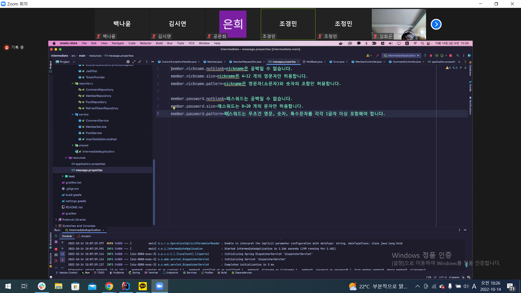Switch to the Member.java tab
The height and width of the screenshot is (293, 521).
coord(214,62)
